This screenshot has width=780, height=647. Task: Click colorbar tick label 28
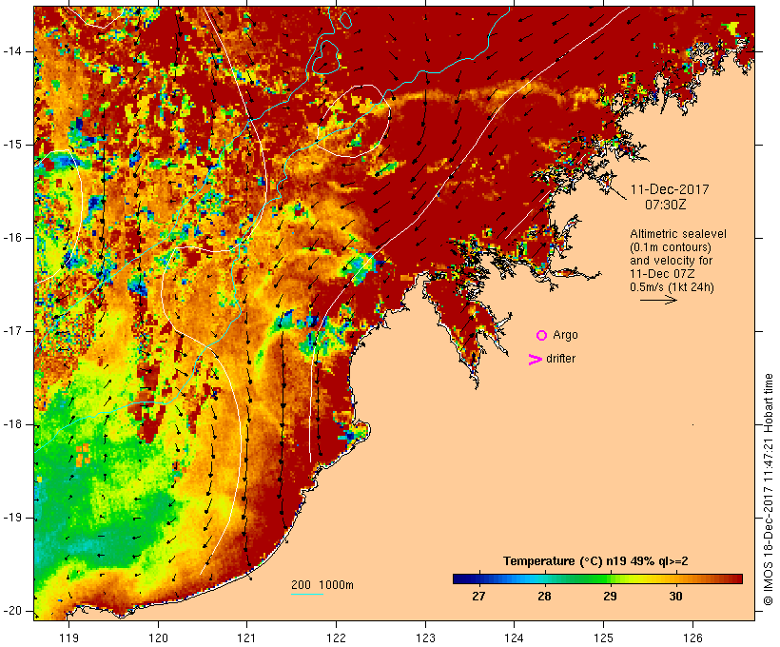click(x=544, y=597)
